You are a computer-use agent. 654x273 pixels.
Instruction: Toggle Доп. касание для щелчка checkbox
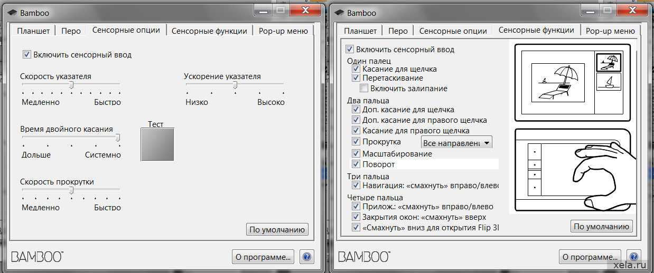[356, 110]
